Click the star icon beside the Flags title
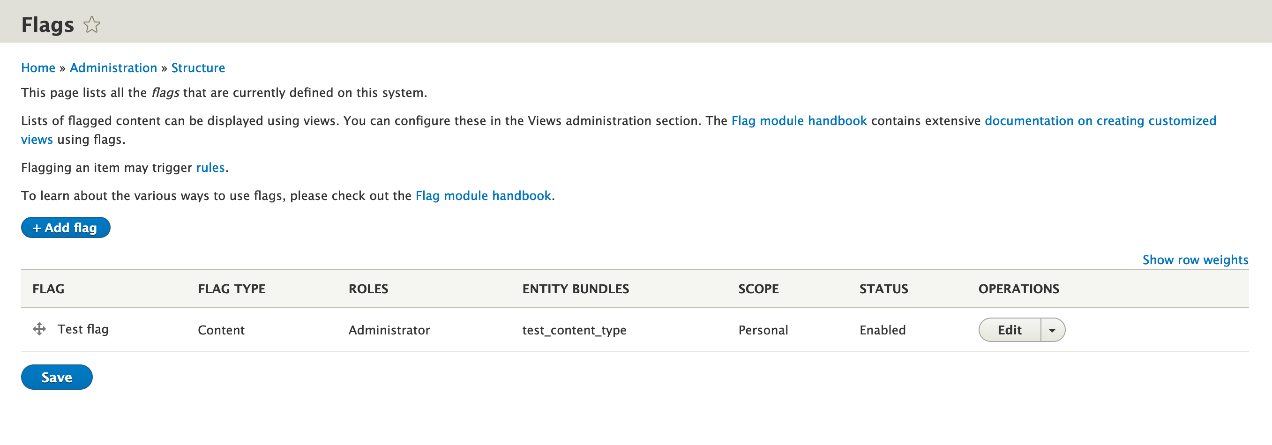1272x445 pixels. pyautogui.click(x=92, y=24)
